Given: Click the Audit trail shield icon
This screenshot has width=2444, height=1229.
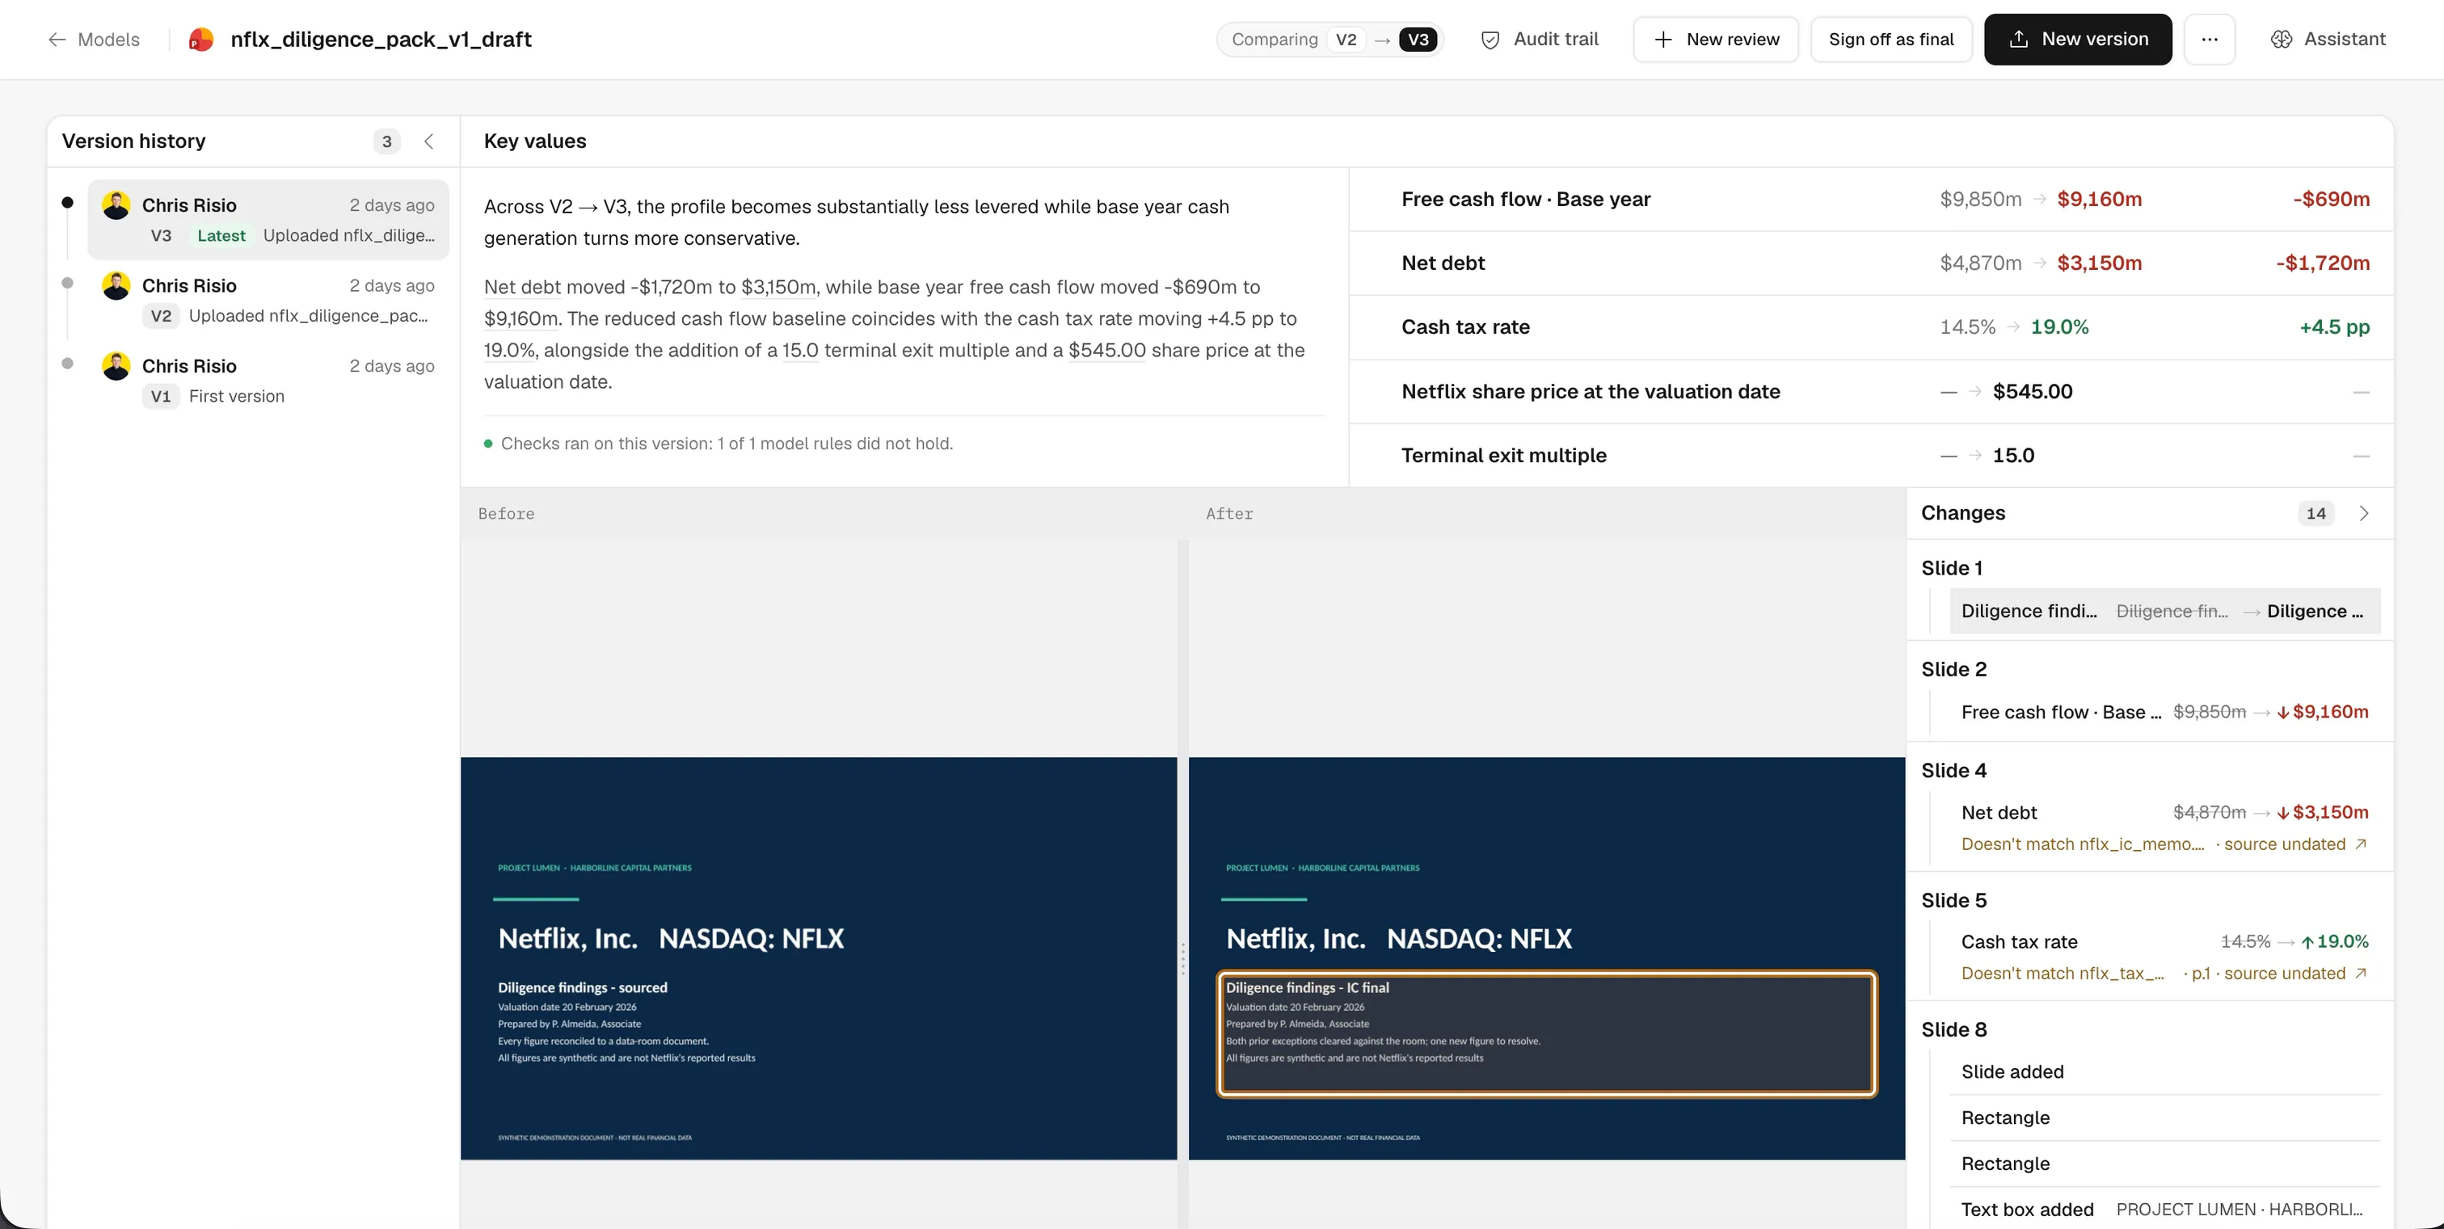Looking at the screenshot, I should [1490, 40].
